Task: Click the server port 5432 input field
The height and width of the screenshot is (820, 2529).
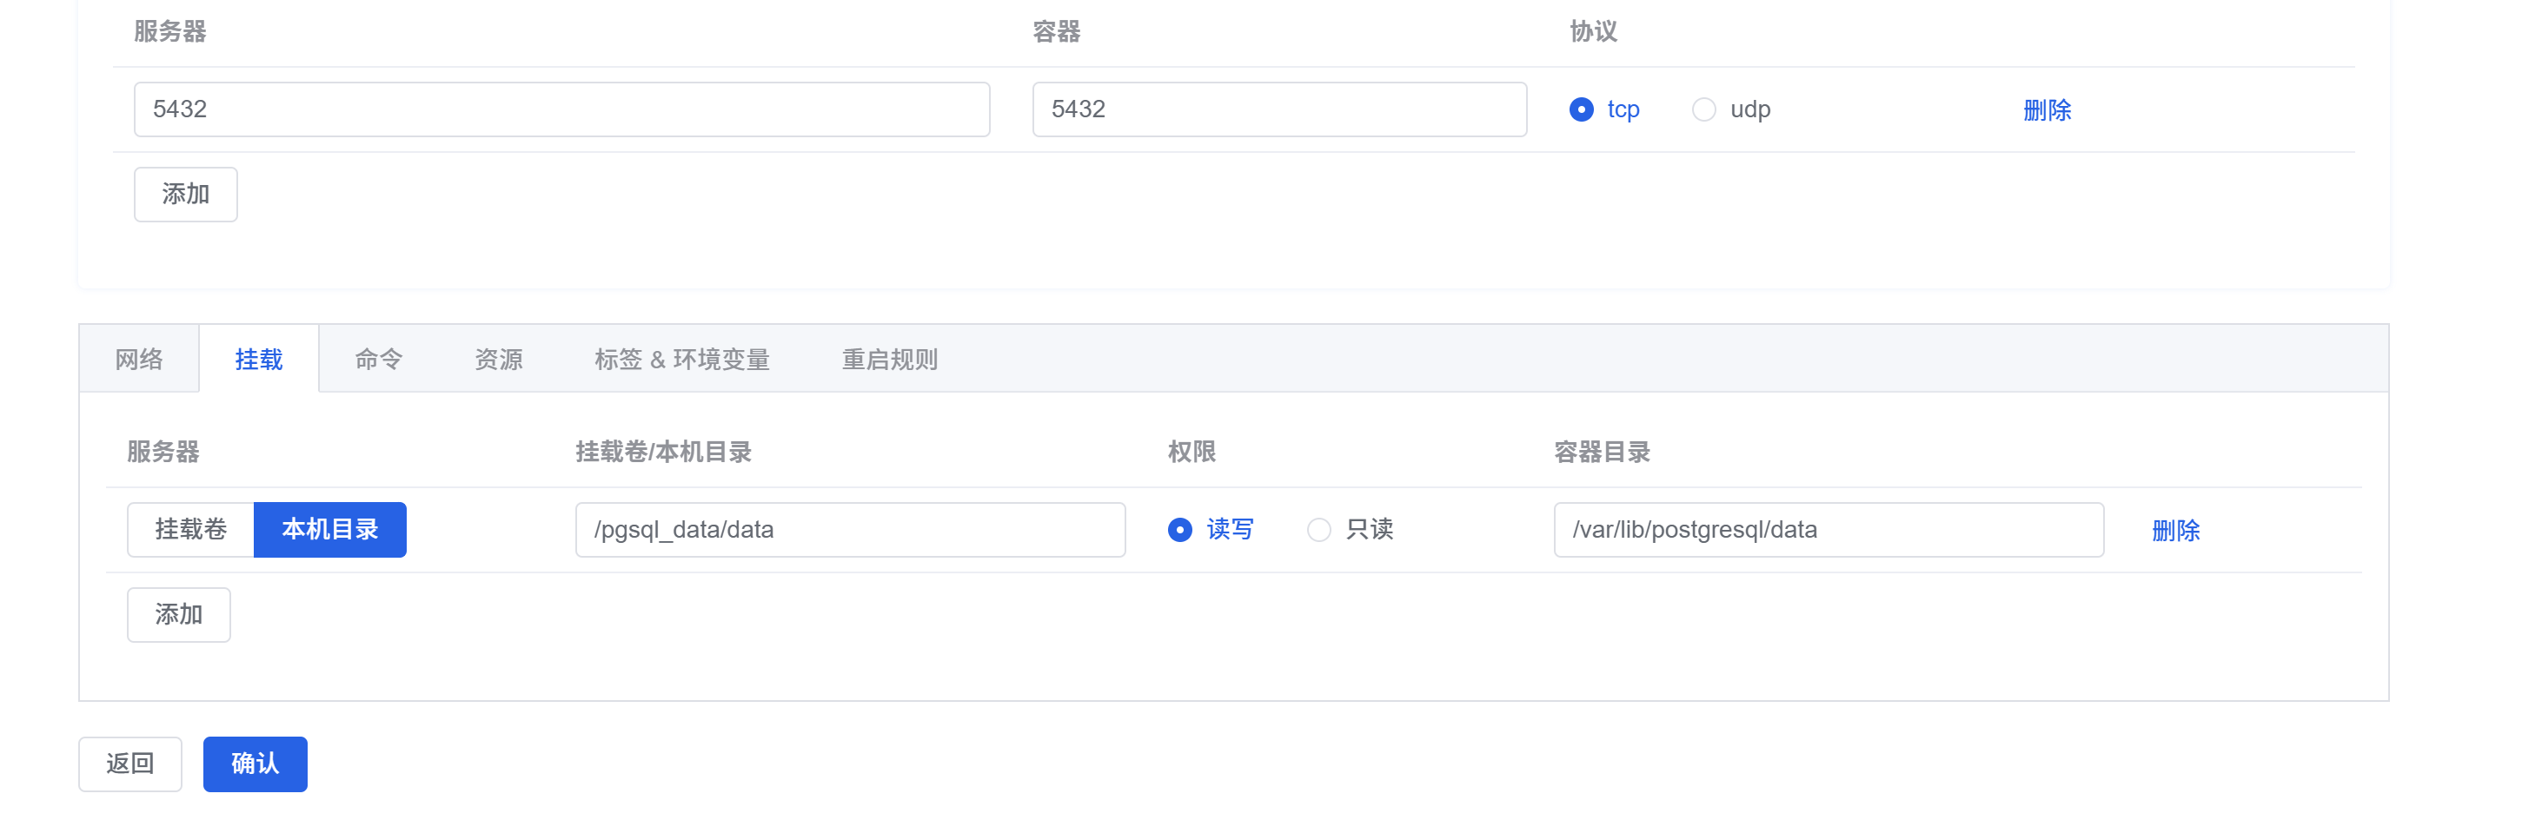Action: click(561, 109)
